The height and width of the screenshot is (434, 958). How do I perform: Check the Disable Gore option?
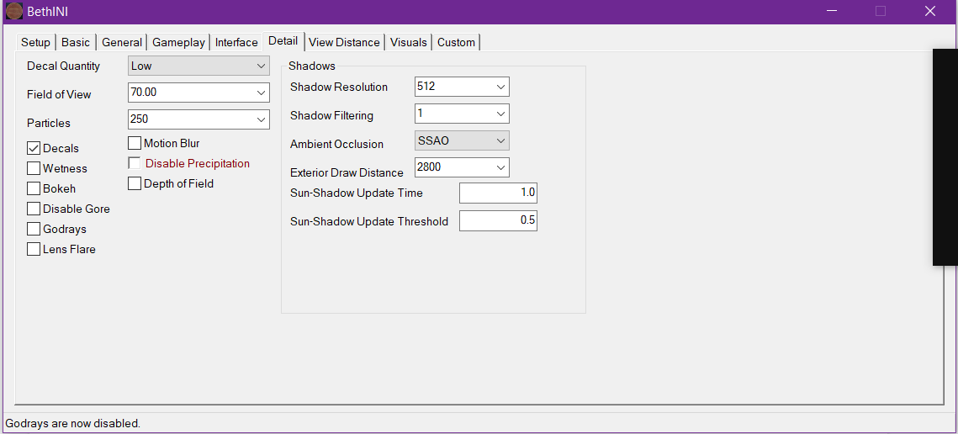tap(34, 209)
